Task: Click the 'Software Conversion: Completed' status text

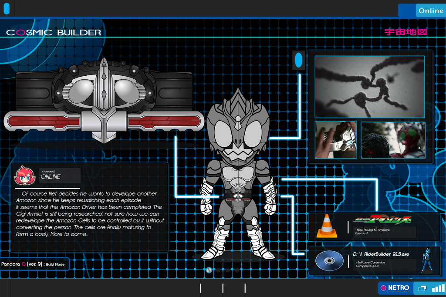Action: (370, 264)
